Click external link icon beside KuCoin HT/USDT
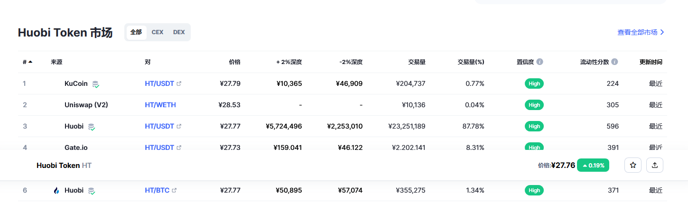Image resolution: width=688 pixels, height=204 pixels. [179, 83]
